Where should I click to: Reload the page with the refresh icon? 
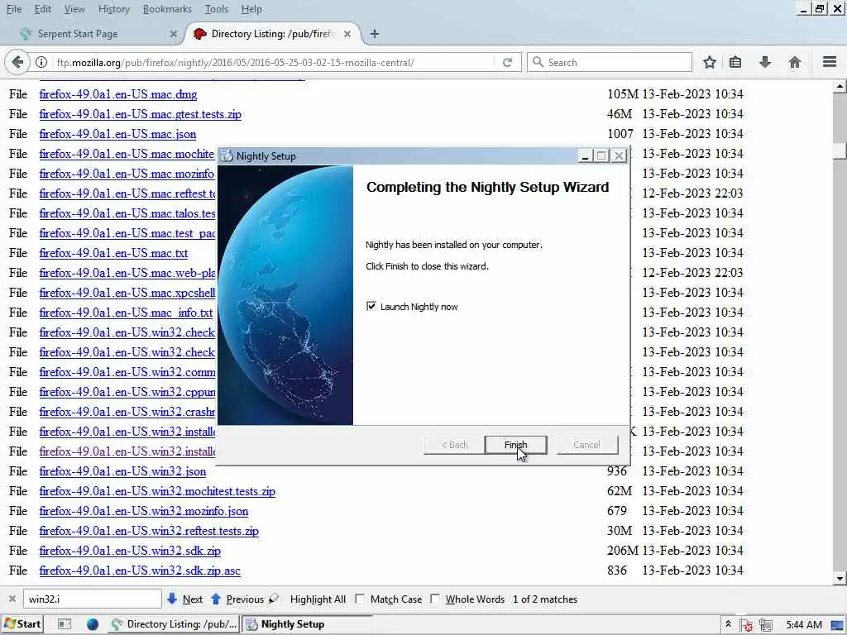pos(507,63)
